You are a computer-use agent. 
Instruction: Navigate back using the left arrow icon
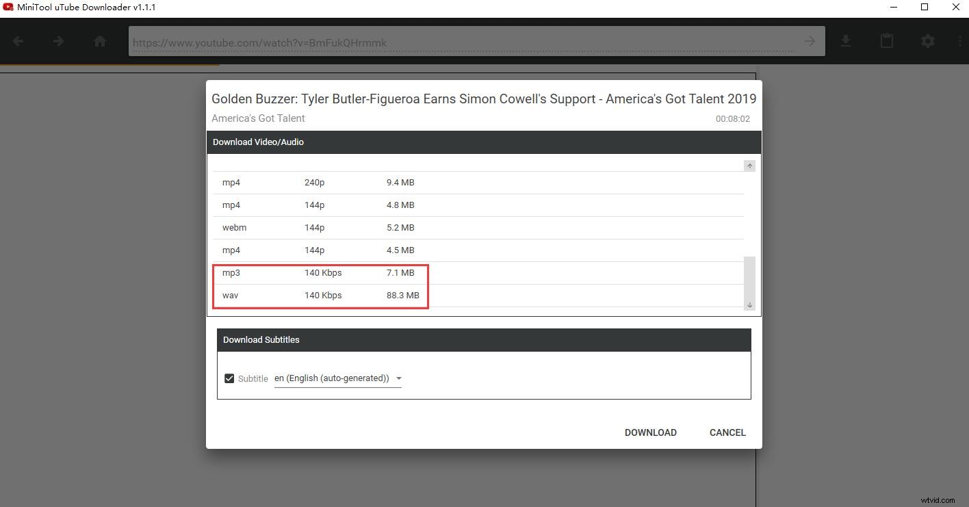pyautogui.click(x=18, y=41)
